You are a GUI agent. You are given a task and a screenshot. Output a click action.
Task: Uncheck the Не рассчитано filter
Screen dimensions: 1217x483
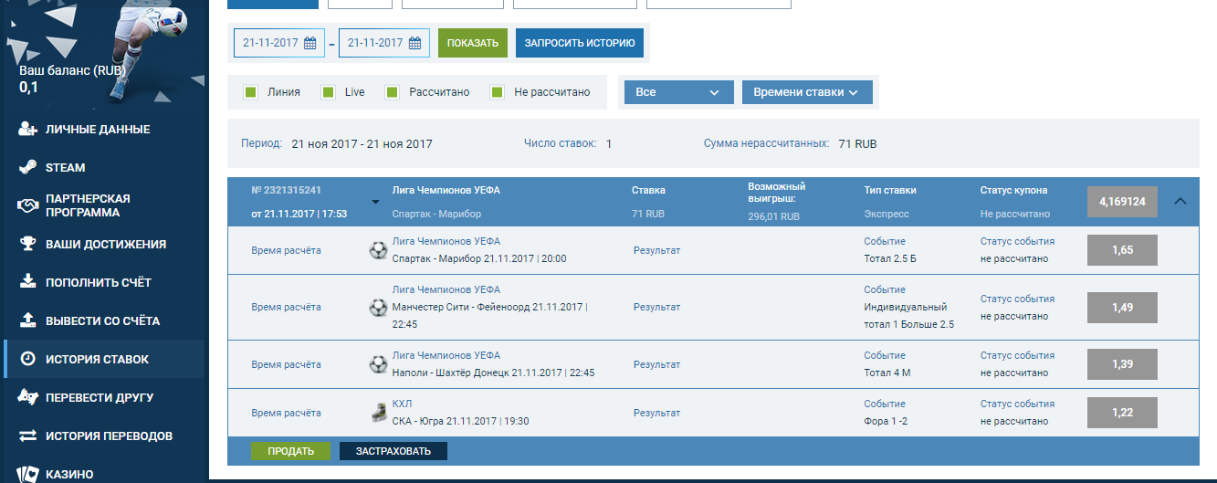tap(497, 92)
